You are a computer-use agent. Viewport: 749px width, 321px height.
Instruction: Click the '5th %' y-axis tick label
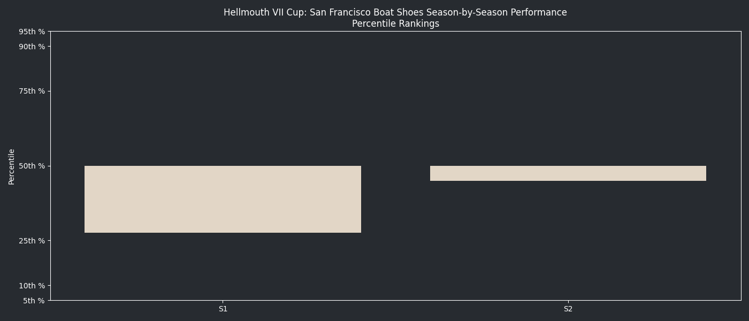click(x=34, y=301)
